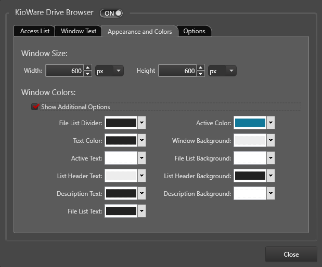322x267 pixels.
Task: Click the Show Additional Options label
Action: [x=75, y=107]
